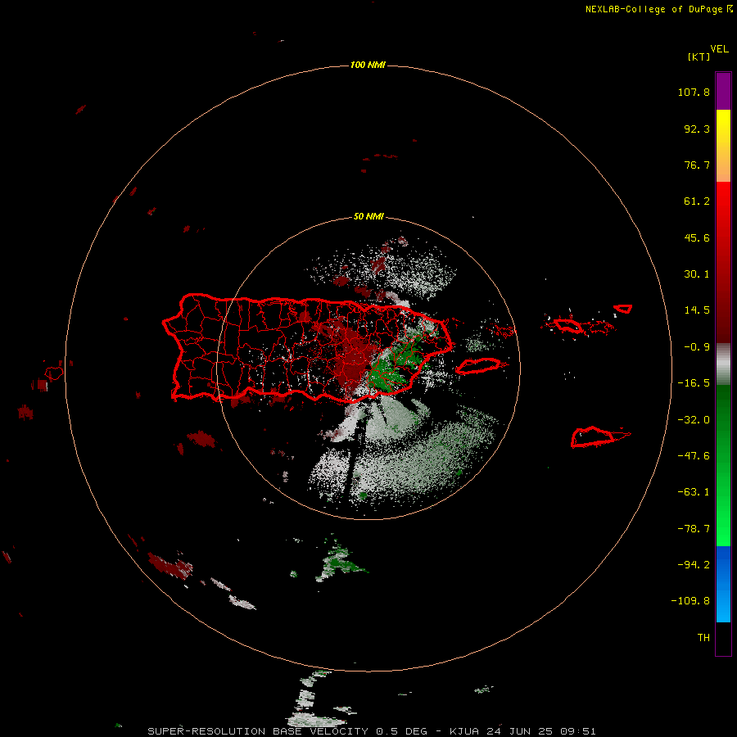Image resolution: width=737 pixels, height=737 pixels.
Task: Click the -16.5 velocity scale value
Action: [x=694, y=383]
